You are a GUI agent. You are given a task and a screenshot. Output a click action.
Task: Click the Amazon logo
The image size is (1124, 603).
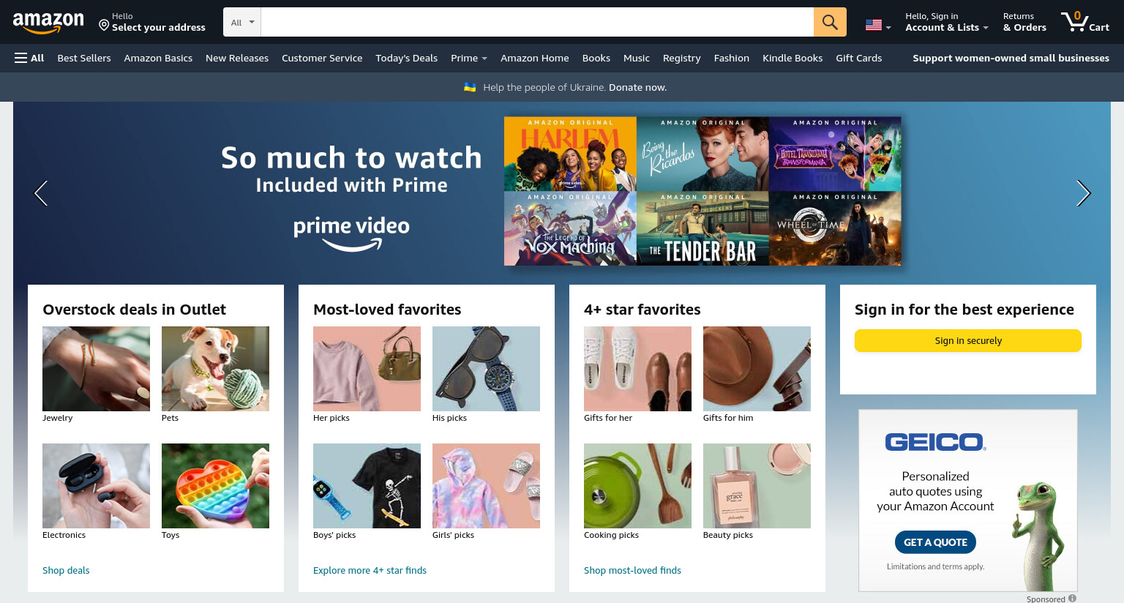coord(48,23)
